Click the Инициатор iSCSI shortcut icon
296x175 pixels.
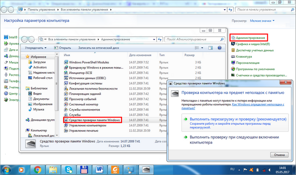pos(66,73)
